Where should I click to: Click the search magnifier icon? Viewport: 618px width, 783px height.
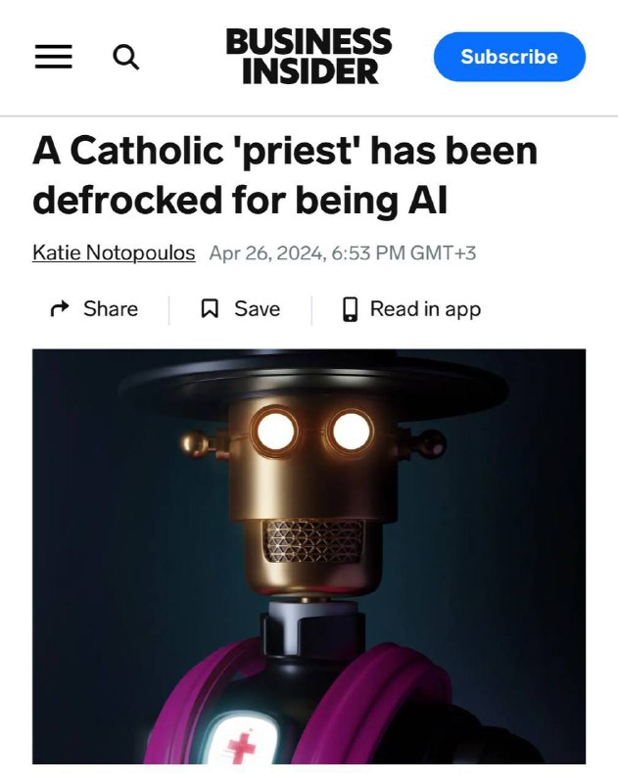[126, 57]
